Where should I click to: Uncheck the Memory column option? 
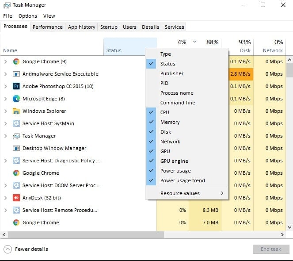pos(187,122)
